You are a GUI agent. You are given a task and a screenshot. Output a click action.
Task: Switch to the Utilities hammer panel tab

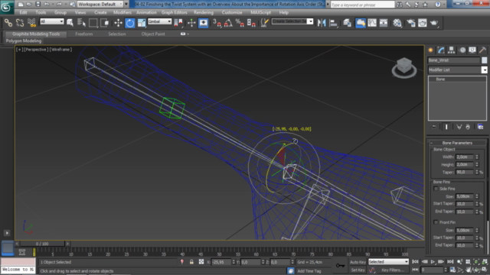[x=483, y=50]
